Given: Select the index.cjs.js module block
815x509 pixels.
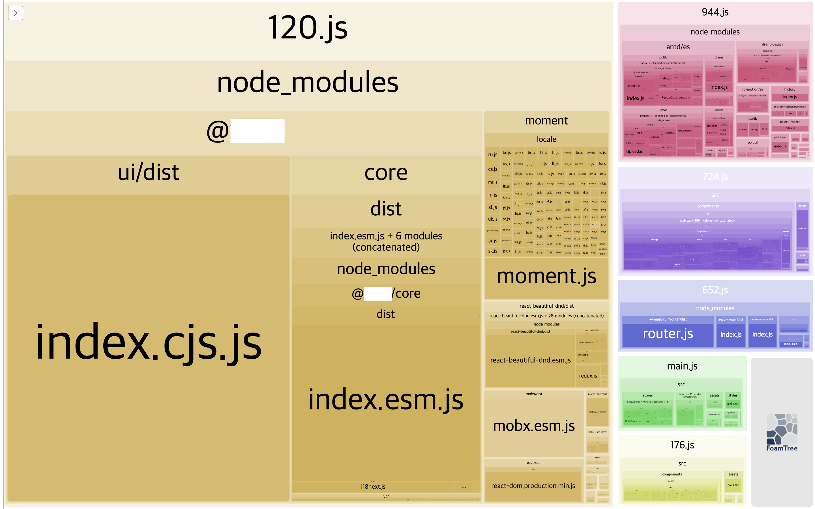Looking at the screenshot, I should 149,348.
